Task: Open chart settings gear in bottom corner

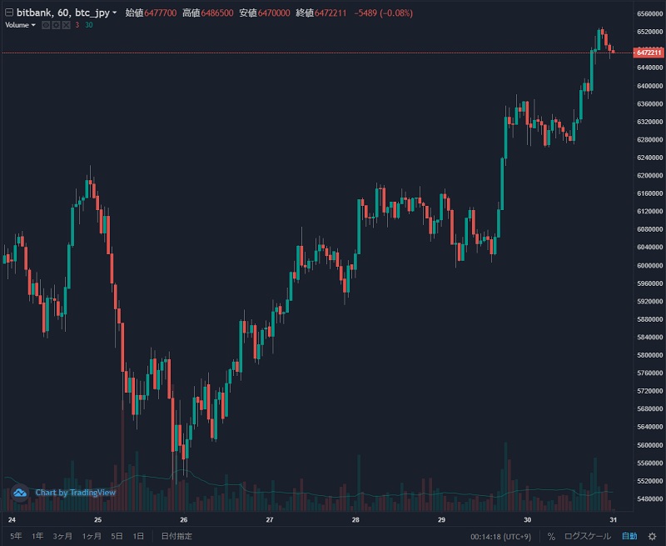Action: pyautogui.click(x=653, y=536)
